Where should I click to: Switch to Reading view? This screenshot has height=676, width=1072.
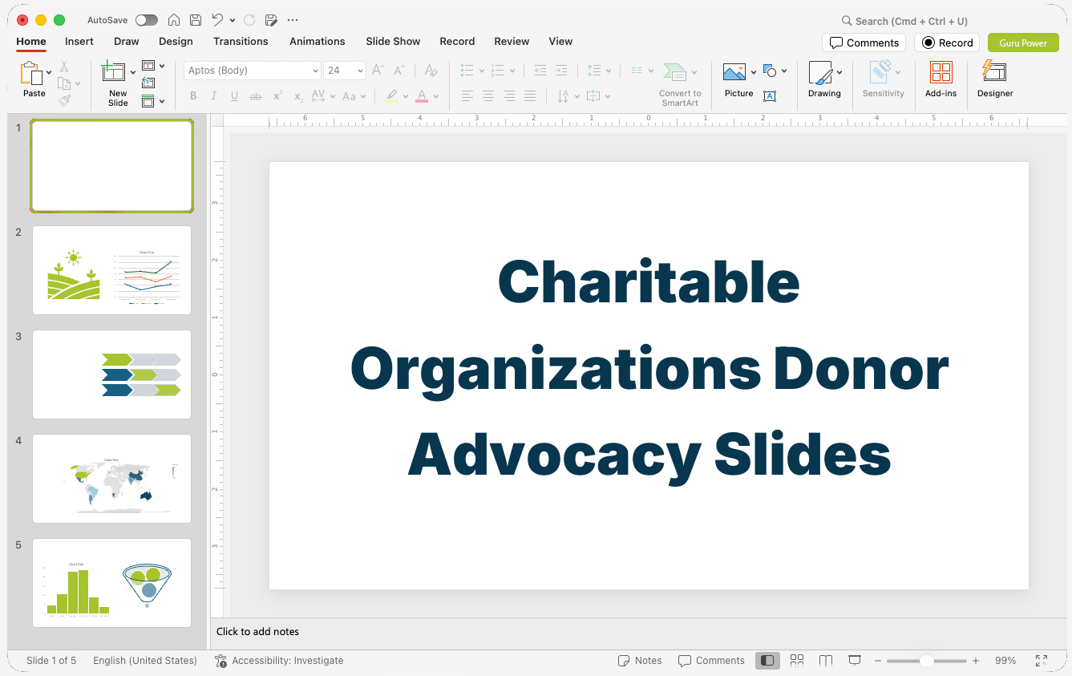[x=826, y=661]
